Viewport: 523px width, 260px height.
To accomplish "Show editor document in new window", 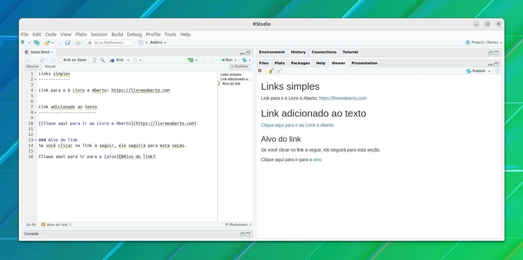I will pyautogui.click(x=43, y=60).
